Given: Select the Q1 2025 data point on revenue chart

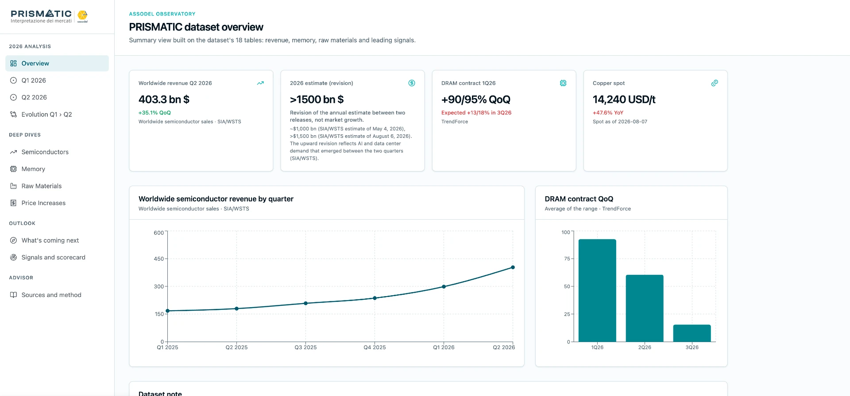Looking at the screenshot, I should pos(167,311).
